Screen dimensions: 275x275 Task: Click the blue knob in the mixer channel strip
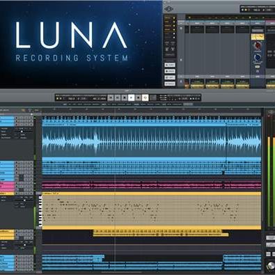click(258, 57)
